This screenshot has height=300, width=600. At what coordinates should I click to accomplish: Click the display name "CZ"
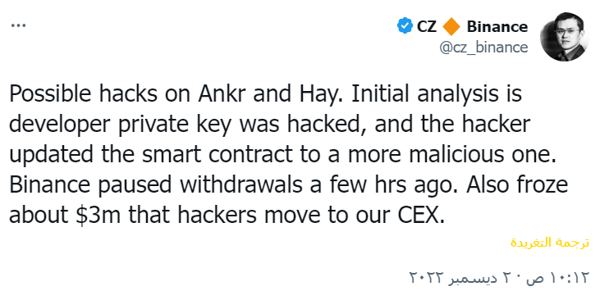click(426, 26)
